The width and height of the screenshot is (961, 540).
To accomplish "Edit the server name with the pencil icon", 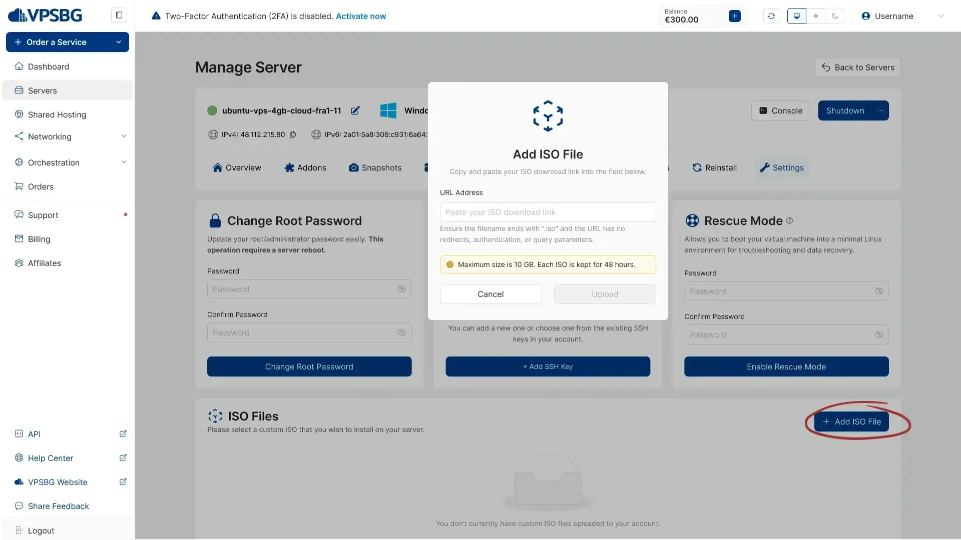I will 355,110.
